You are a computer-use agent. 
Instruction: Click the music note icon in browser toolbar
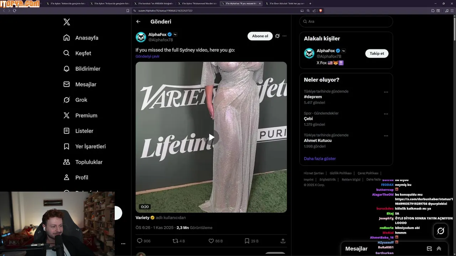447,11
